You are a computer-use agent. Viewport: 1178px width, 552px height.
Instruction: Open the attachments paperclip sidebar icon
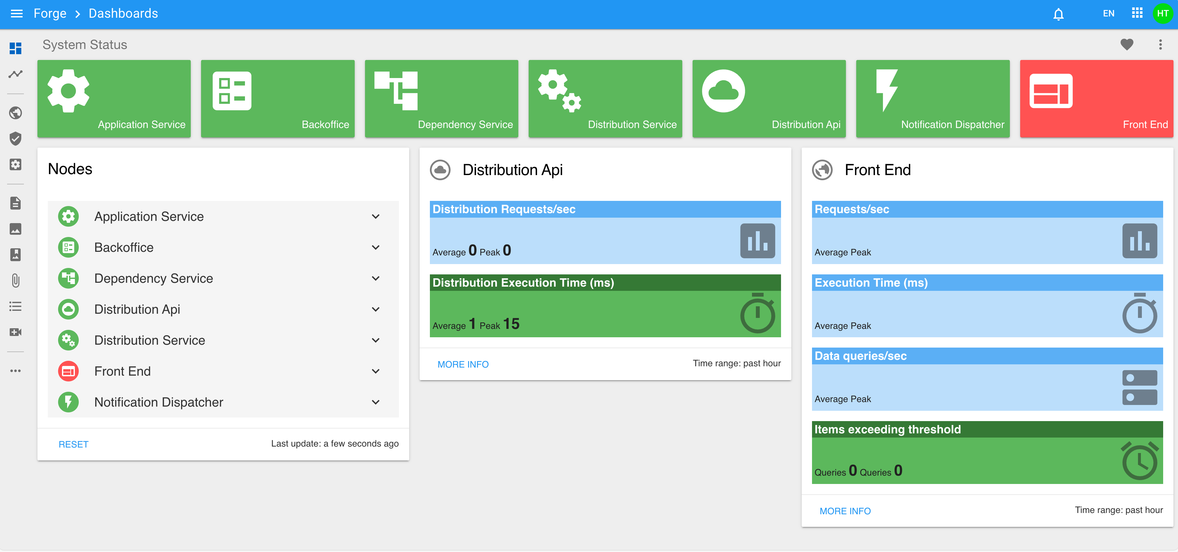(15, 281)
